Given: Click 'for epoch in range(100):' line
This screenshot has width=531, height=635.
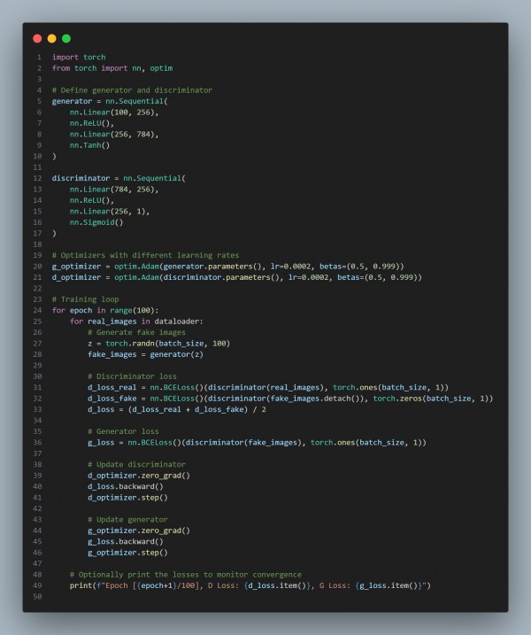Looking at the screenshot, I should [105, 310].
